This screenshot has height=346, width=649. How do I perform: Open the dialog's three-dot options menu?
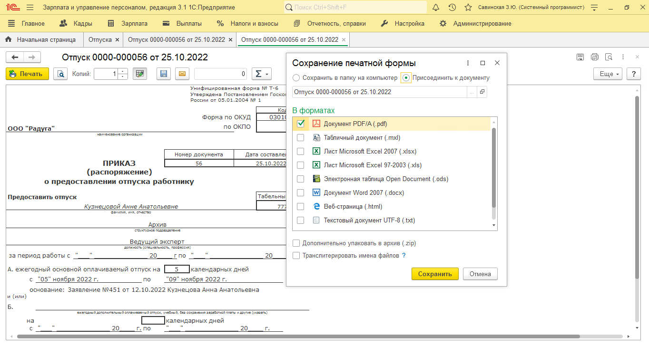pyautogui.click(x=468, y=63)
